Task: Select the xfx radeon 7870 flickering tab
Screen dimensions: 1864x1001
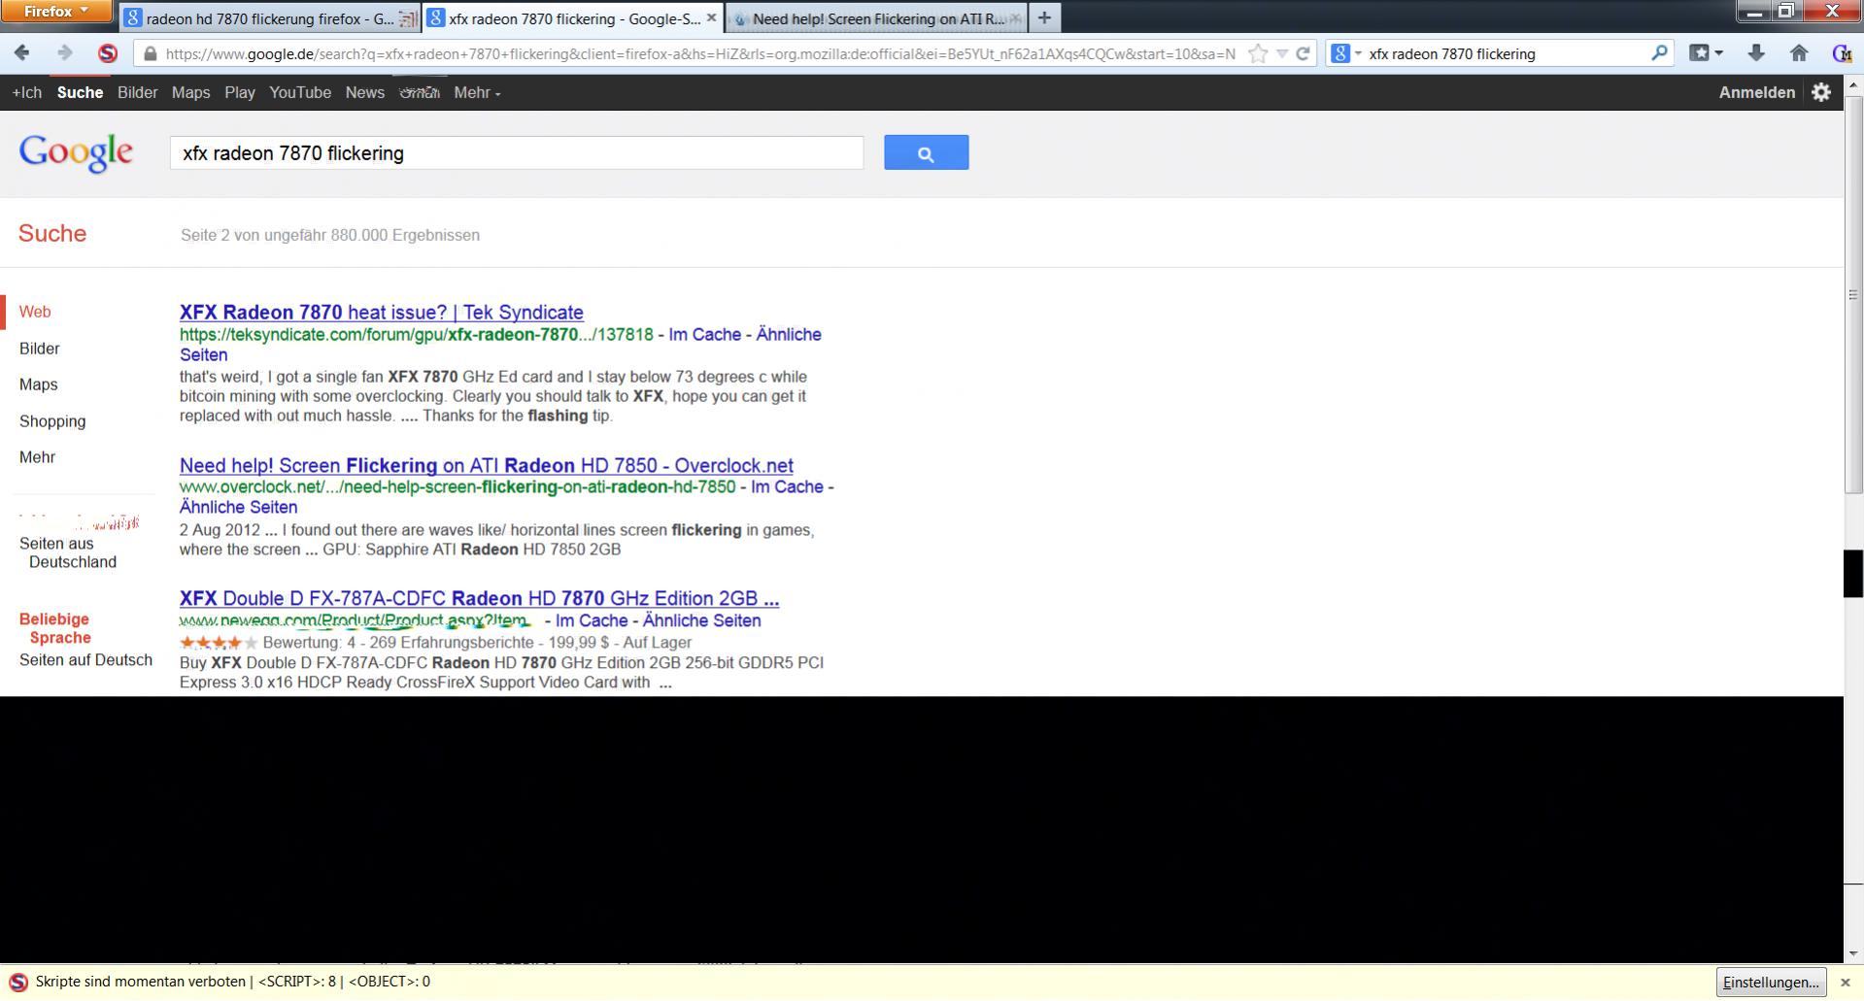Action: (x=573, y=17)
